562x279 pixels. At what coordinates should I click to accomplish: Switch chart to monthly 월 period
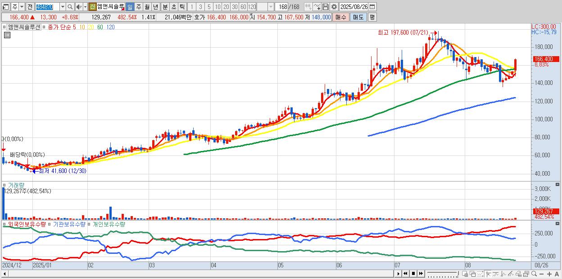147,7
